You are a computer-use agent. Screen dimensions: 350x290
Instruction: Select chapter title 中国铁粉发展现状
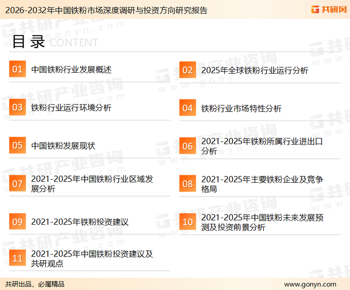point(63,146)
